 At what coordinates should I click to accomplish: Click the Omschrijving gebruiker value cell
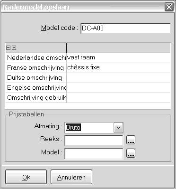coord(118,98)
